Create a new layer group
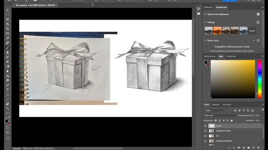 (248, 147)
